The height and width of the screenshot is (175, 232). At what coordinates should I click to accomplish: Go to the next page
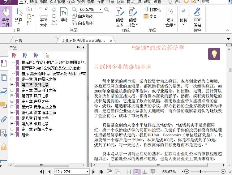click(x=93, y=172)
